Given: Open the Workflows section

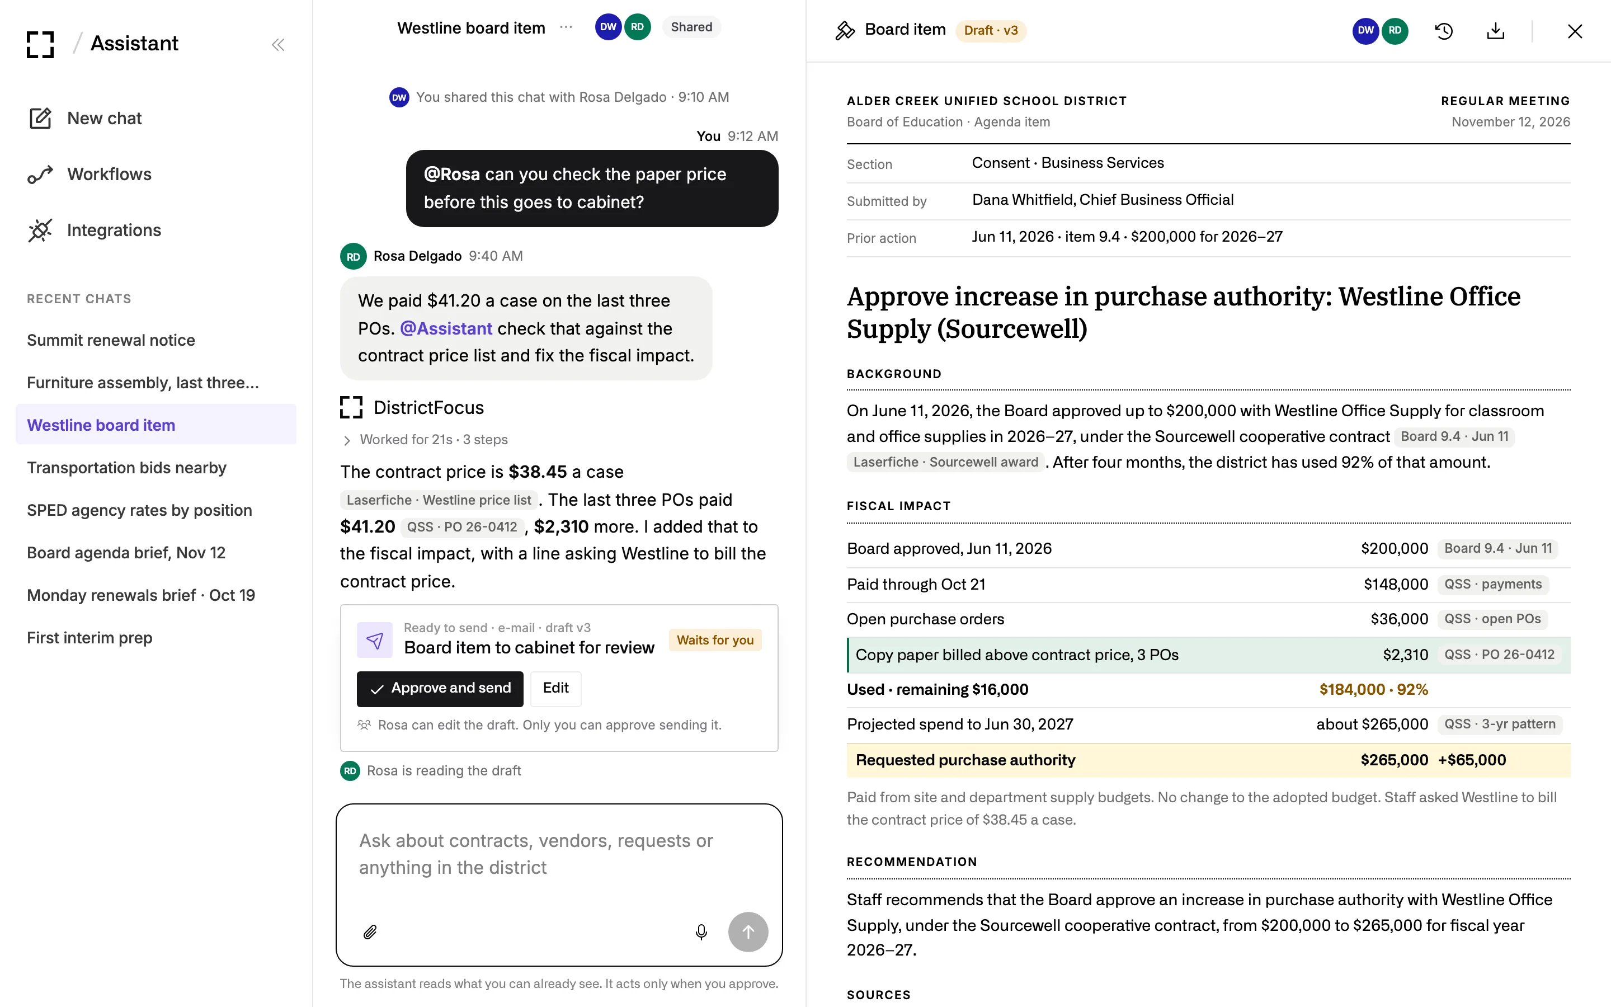Looking at the screenshot, I should click(x=90, y=174).
